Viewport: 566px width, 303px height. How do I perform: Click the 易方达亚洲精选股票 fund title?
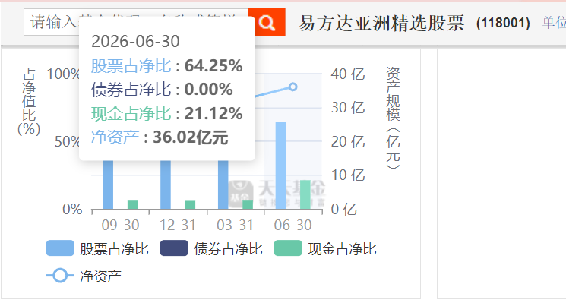pyautogui.click(x=381, y=23)
